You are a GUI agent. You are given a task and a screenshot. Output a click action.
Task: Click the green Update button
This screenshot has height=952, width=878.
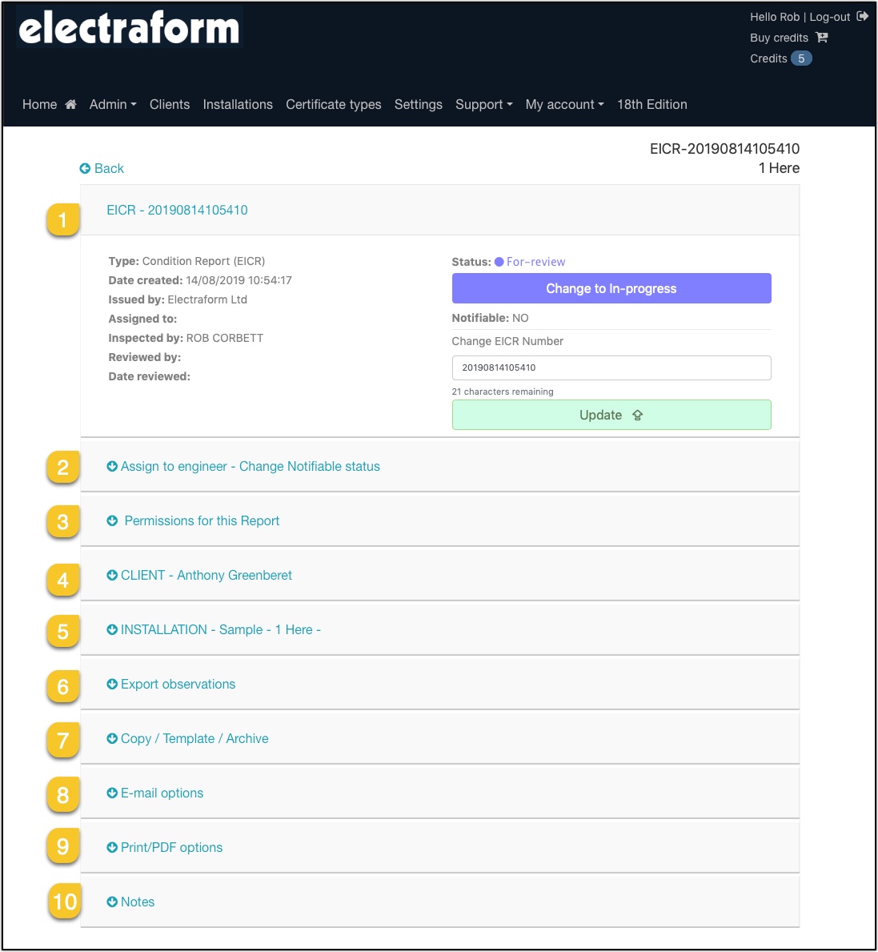611,415
